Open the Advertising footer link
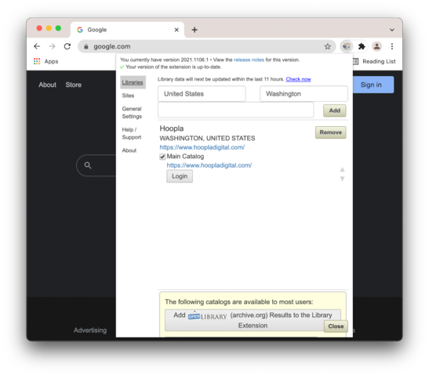The width and height of the screenshot is (429, 376). (90, 331)
